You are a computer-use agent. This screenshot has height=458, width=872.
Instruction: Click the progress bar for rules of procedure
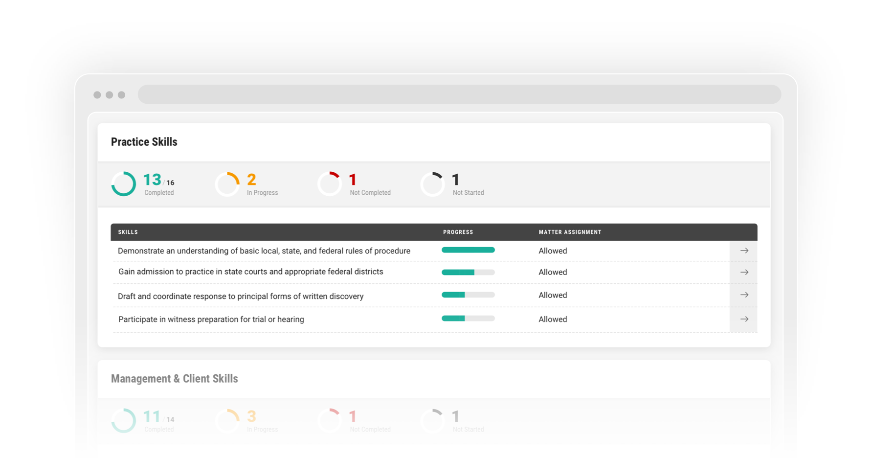[468, 250]
